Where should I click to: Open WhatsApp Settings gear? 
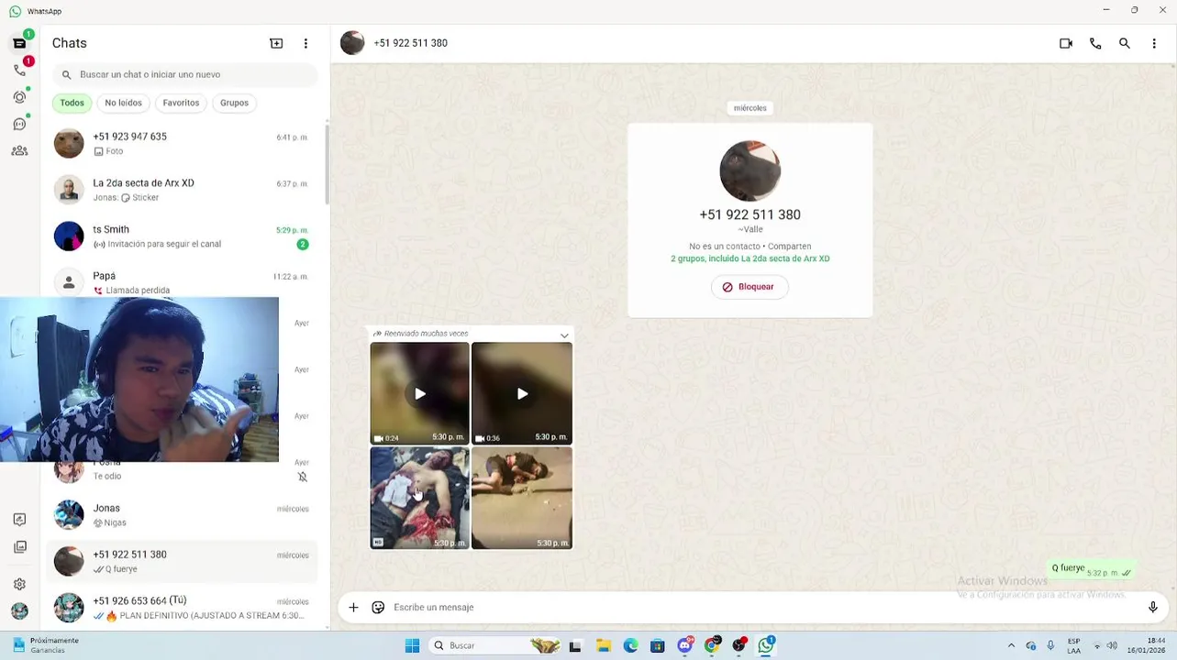(19, 584)
